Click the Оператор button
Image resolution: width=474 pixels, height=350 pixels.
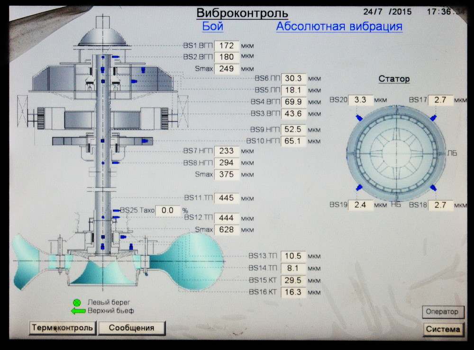(x=442, y=312)
